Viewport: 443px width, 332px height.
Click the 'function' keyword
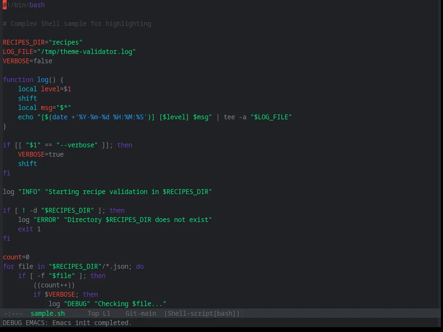coord(18,80)
